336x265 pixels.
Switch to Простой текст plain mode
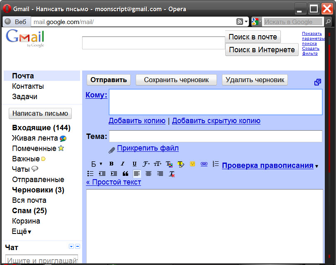point(113,182)
